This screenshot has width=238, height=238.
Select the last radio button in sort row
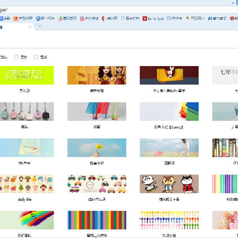[36, 58]
